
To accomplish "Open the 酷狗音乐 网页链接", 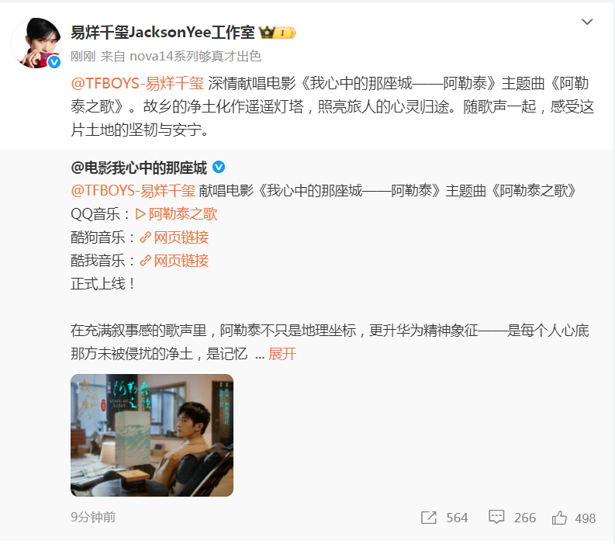I will point(174,237).
